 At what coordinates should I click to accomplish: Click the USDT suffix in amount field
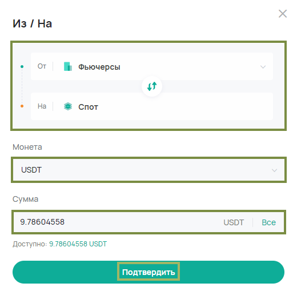(x=234, y=222)
